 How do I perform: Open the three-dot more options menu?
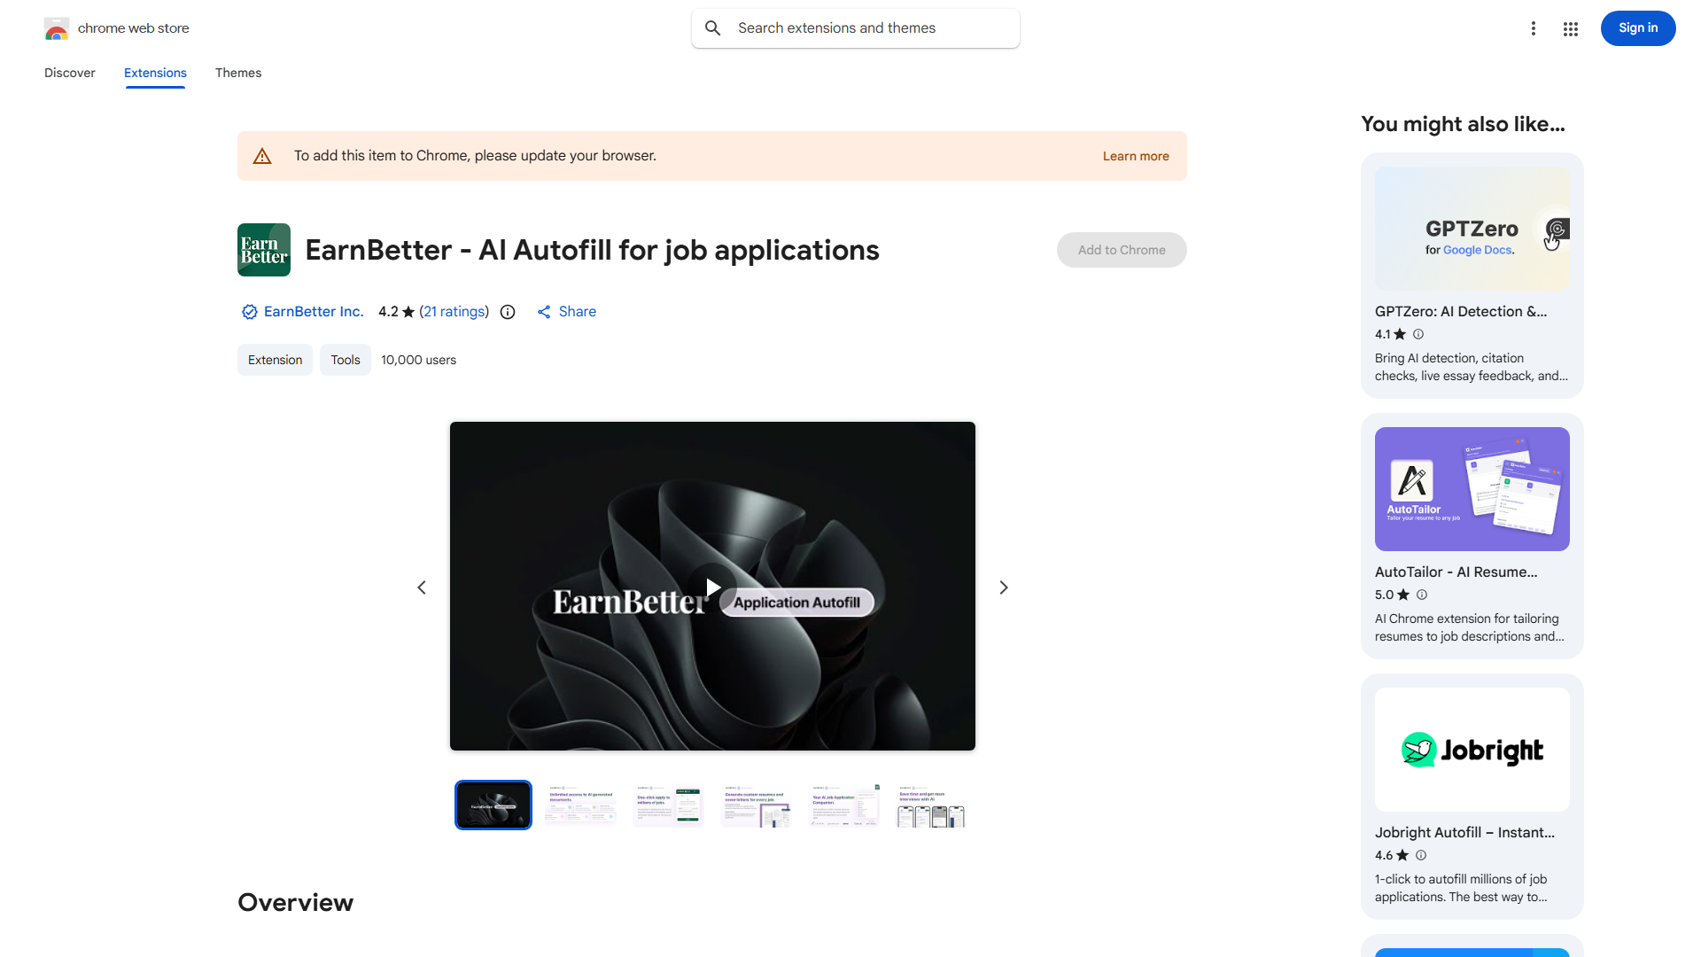[1534, 29]
